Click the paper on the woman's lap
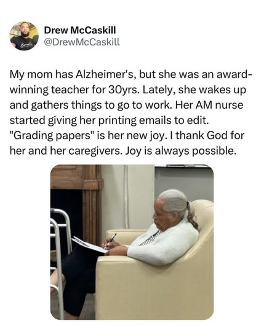The height and width of the screenshot is (329, 264). [89, 245]
